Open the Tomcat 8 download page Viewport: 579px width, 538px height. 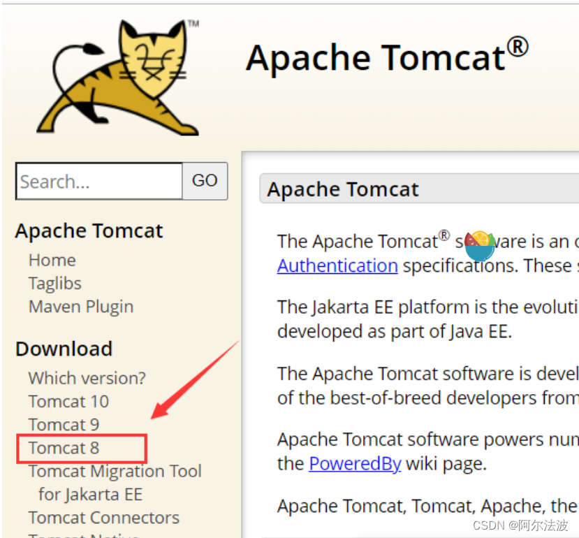click(64, 448)
